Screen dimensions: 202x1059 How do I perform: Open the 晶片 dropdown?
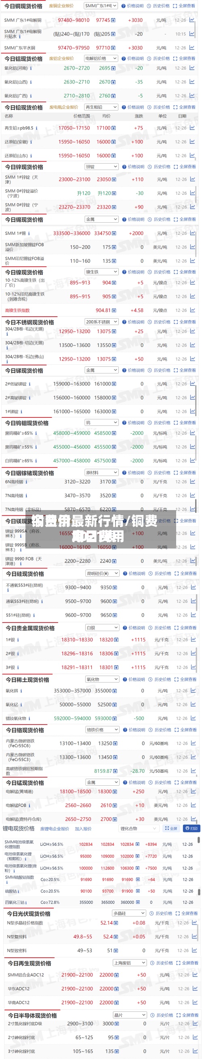129,1015
